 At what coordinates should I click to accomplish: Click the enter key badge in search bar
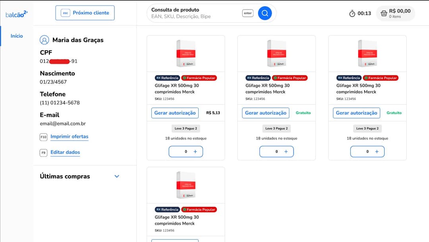[x=247, y=13]
